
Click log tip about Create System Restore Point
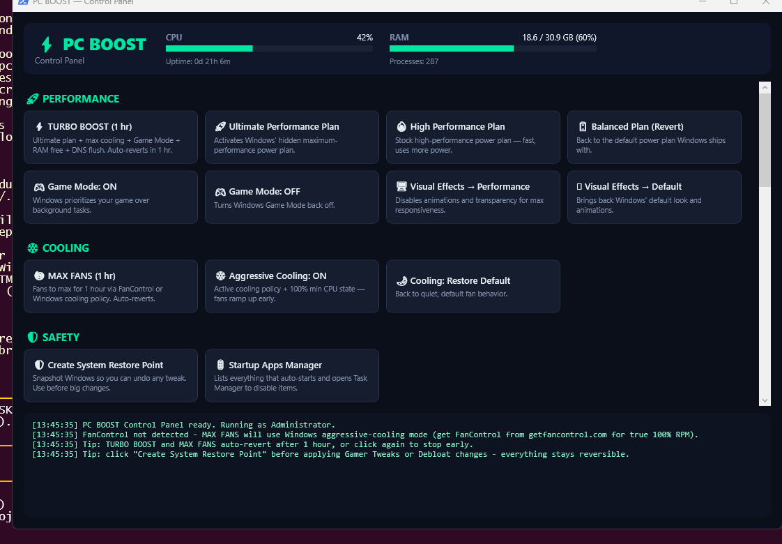[x=330, y=454]
